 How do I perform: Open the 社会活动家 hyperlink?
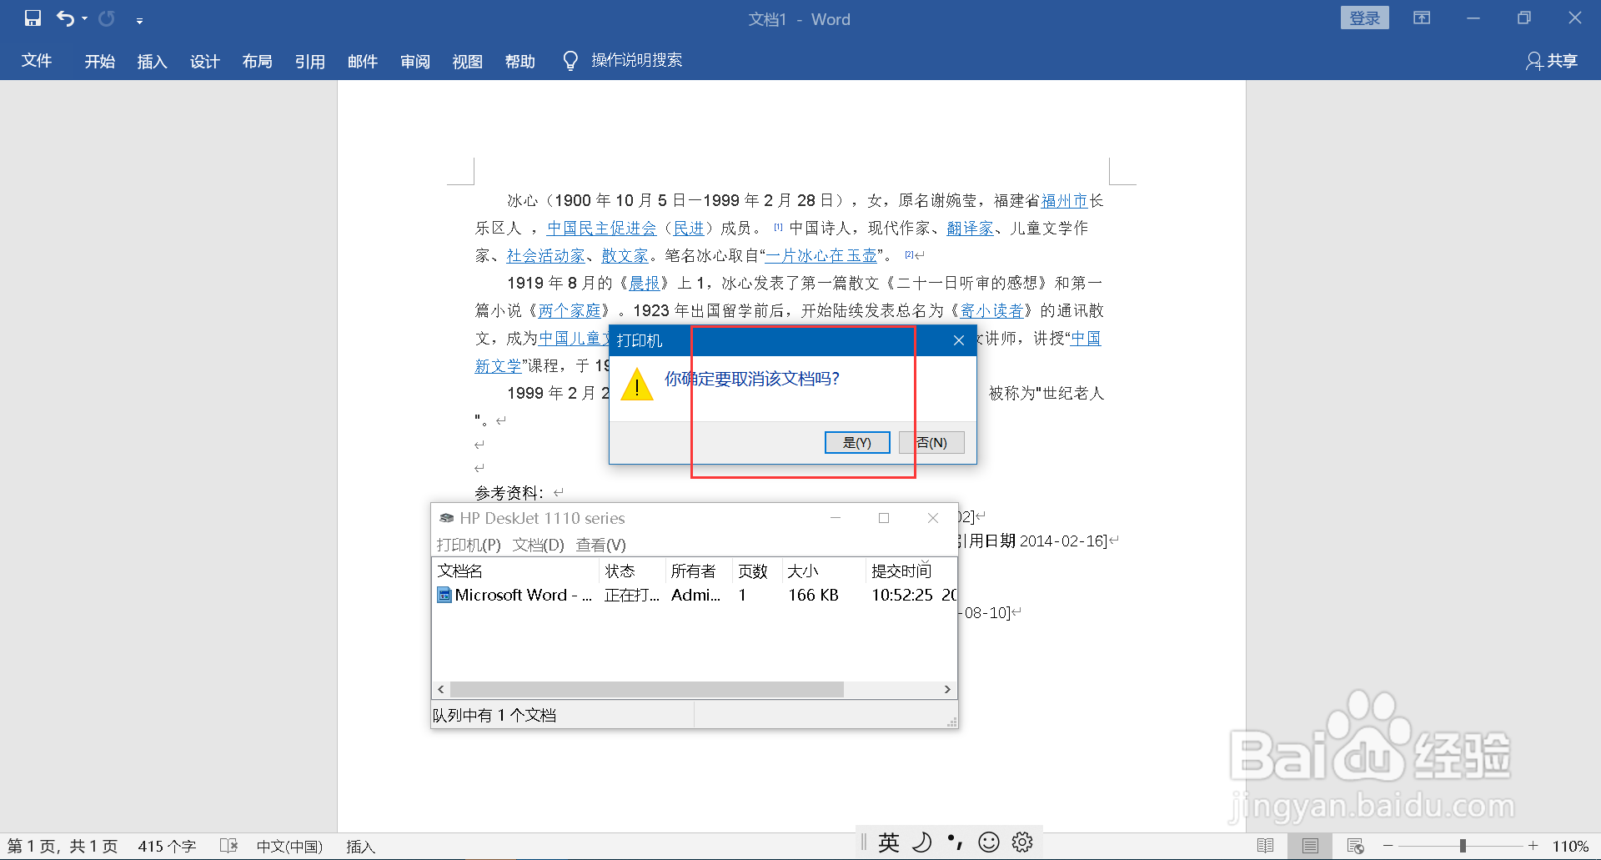coord(546,255)
